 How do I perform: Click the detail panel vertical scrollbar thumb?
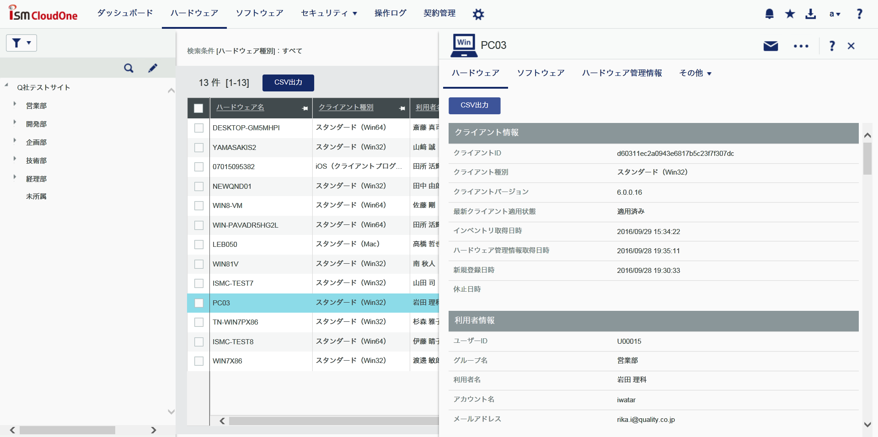pyautogui.click(x=867, y=158)
